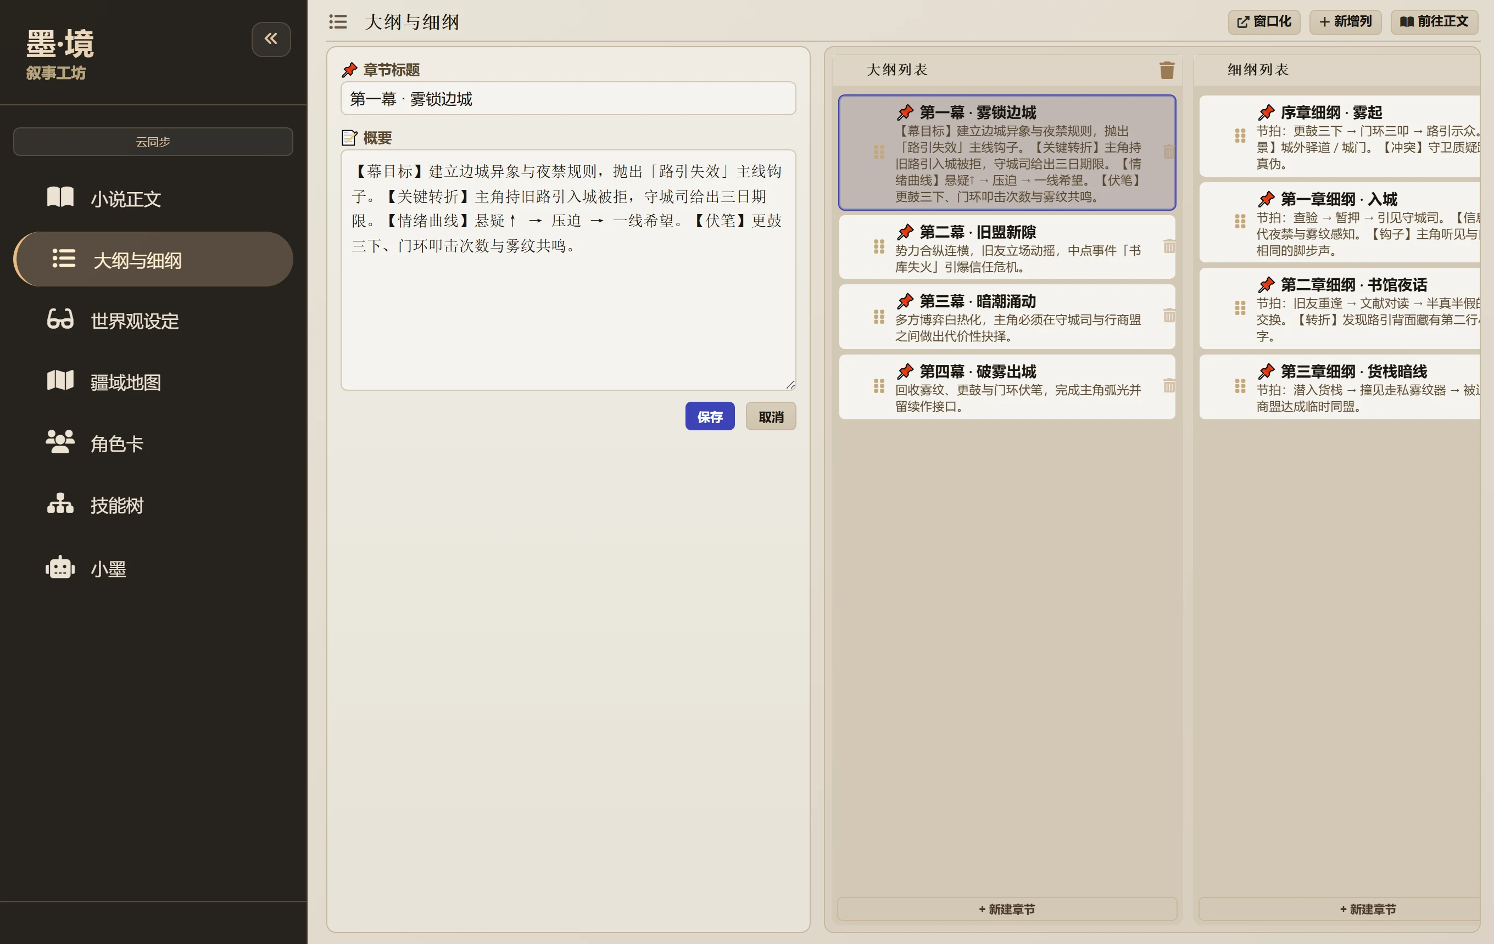Open the 序章细纲 · 雾起 detail card
Screen dimensions: 1494x944
[1340, 136]
